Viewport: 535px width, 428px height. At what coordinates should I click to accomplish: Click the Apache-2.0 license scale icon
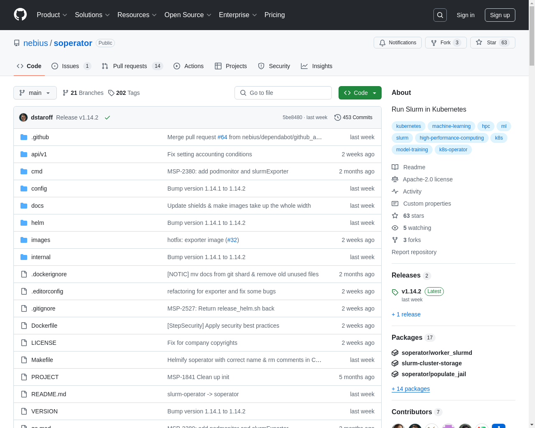395,179
